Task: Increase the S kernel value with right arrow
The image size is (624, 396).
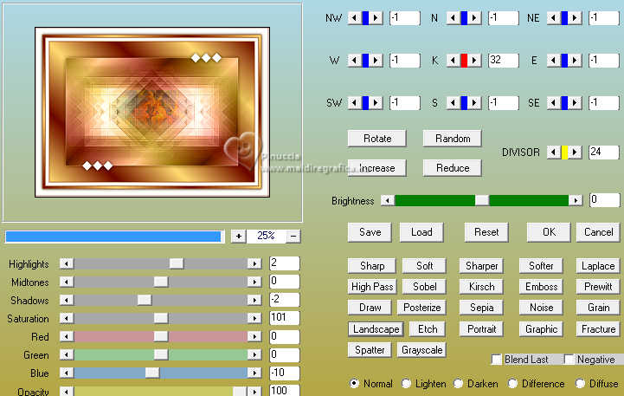Action: (474, 103)
